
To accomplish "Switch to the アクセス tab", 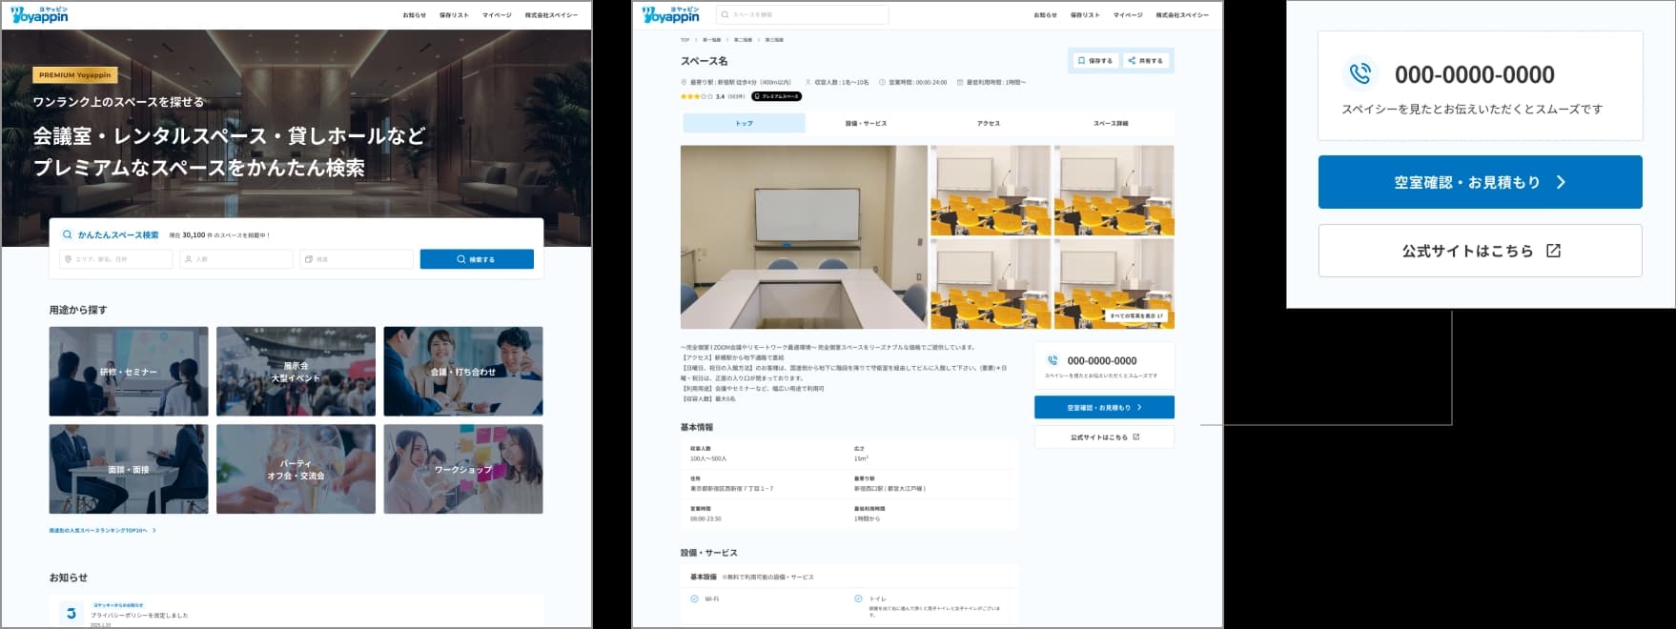I will (x=989, y=123).
